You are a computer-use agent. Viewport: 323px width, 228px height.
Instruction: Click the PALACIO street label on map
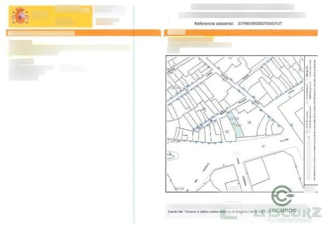[x=242, y=100]
